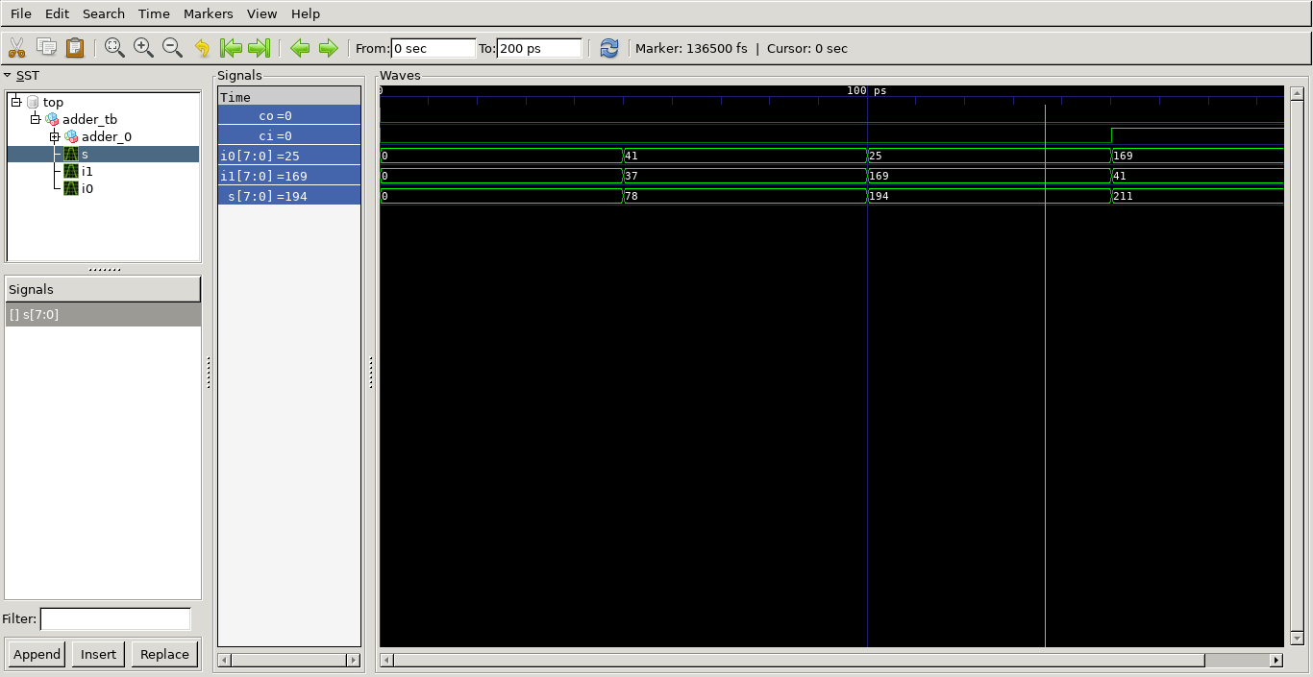Collapse the SST panel disclosure triangle
The width and height of the screenshot is (1313, 677).
pyautogui.click(x=8, y=75)
